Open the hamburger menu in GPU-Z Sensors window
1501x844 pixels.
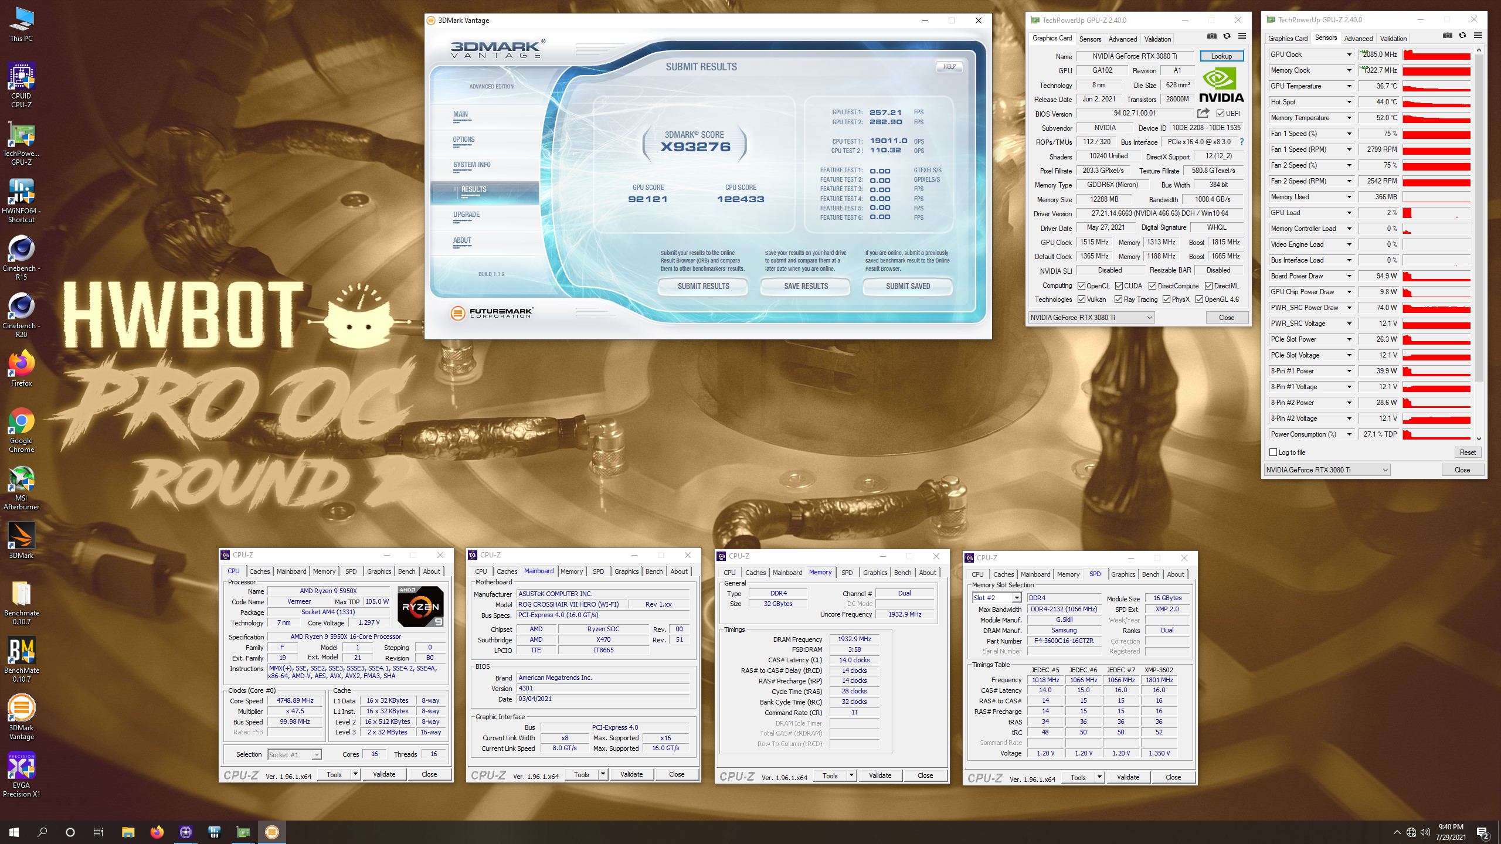point(1478,36)
